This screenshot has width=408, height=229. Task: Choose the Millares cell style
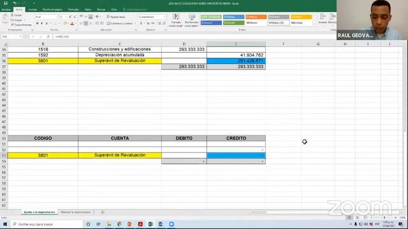tap(256, 23)
